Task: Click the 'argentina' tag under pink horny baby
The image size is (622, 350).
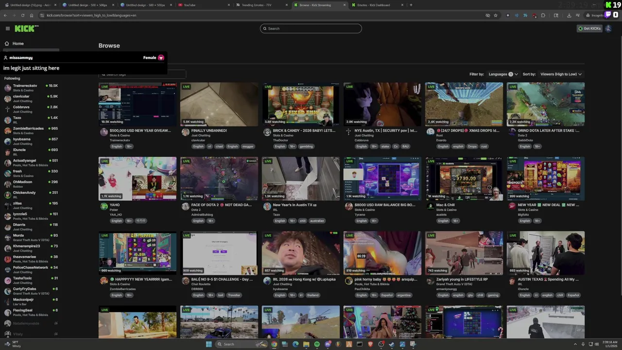Action: pyautogui.click(x=404, y=295)
